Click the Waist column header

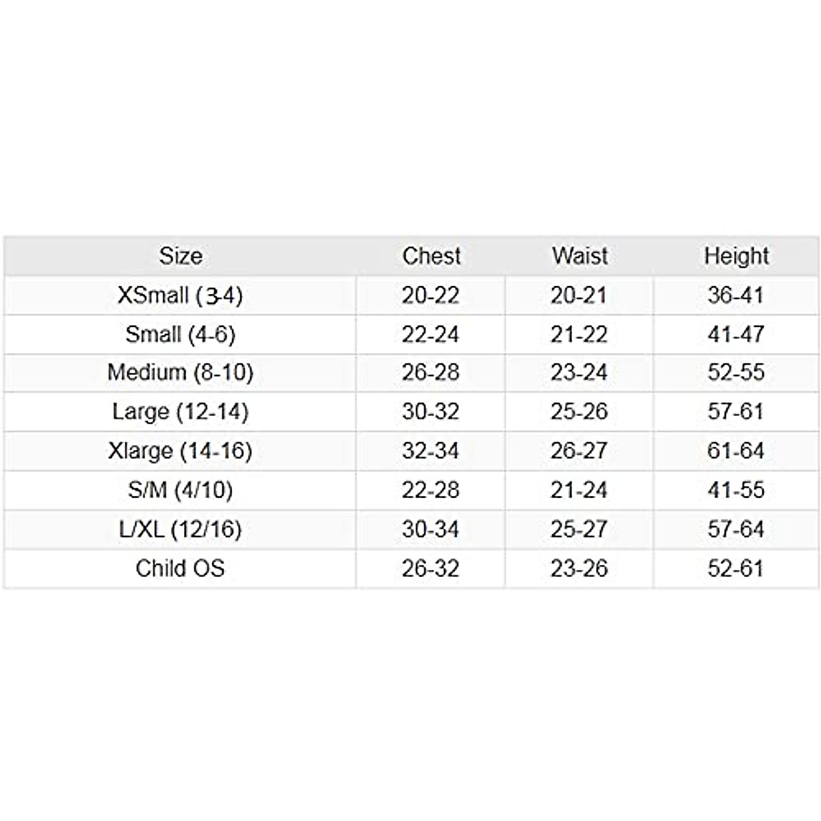click(579, 256)
